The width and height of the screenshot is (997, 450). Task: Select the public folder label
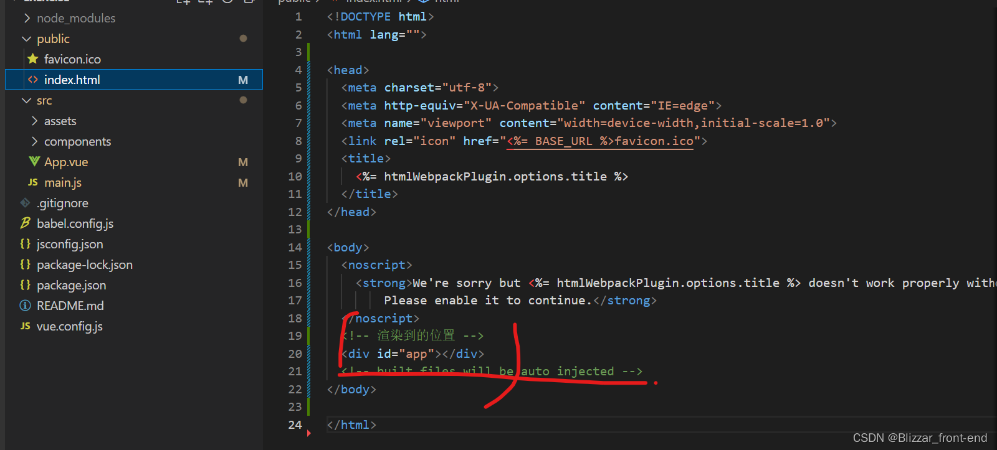click(53, 39)
